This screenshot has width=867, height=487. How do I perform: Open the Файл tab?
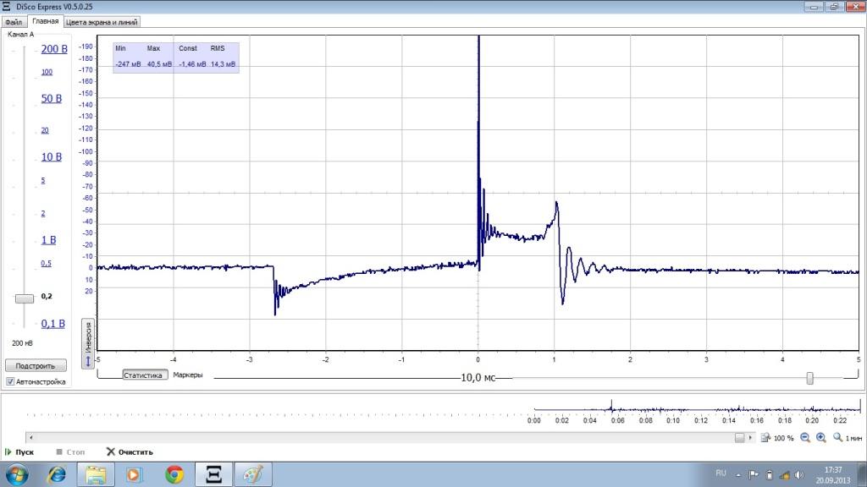[14, 22]
